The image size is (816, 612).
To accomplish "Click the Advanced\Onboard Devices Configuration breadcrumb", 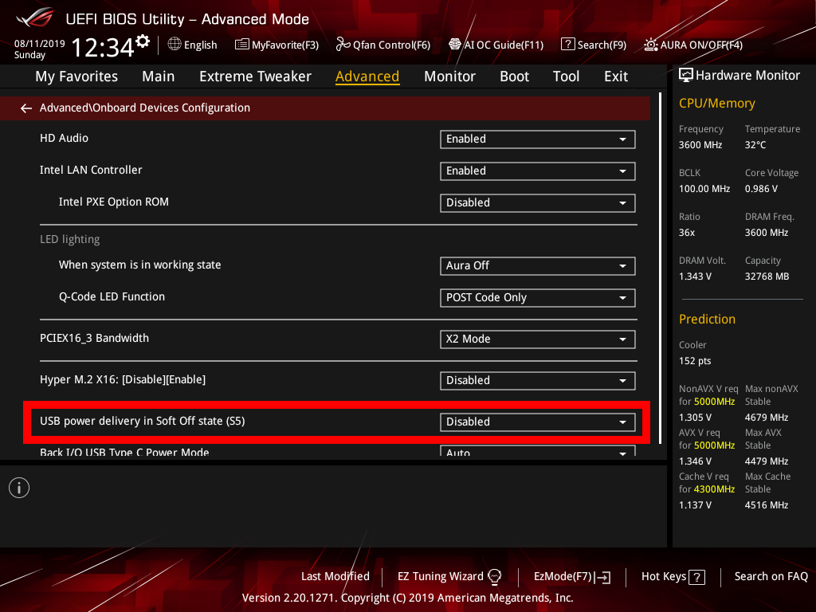I will coord(145,108).
